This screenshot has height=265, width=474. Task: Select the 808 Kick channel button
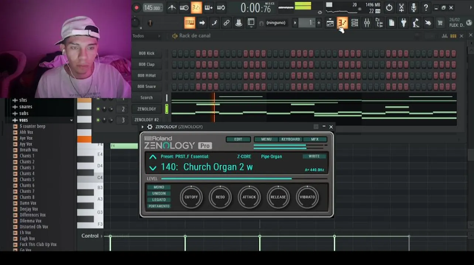click(147, 53)
